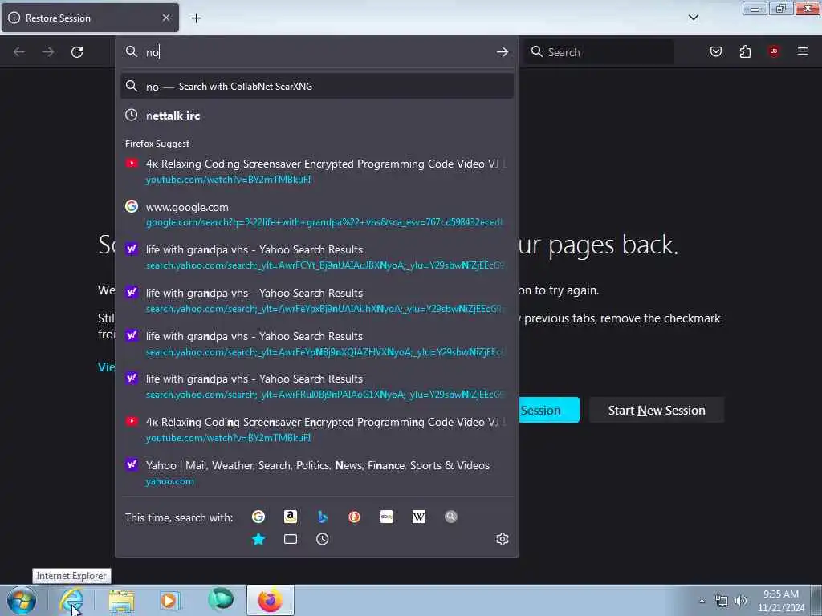Select the 'nettalk irc' history suggestion
This screenshot has height=616, width=822.
[316, 115]
